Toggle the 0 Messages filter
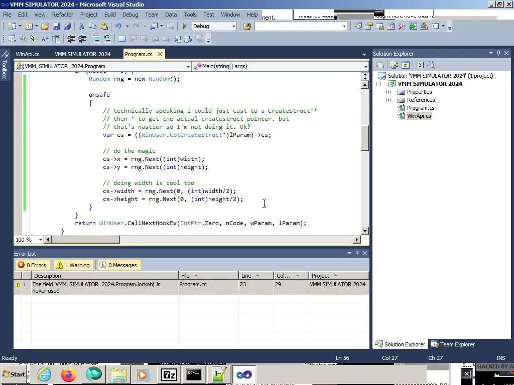Viewport: 514px width, 385px height. [x=118, y=265]
